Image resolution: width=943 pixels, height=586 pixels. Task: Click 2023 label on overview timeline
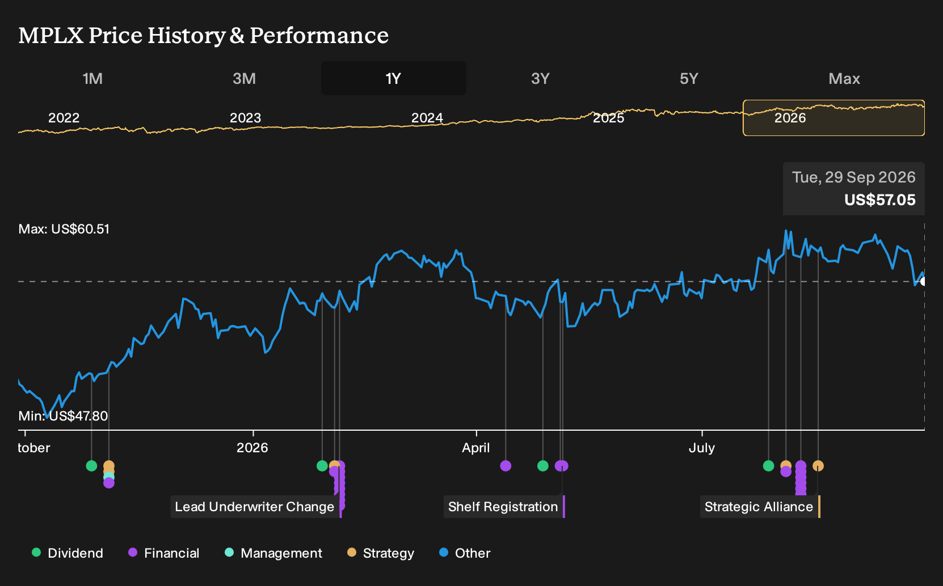coord(245,118)
